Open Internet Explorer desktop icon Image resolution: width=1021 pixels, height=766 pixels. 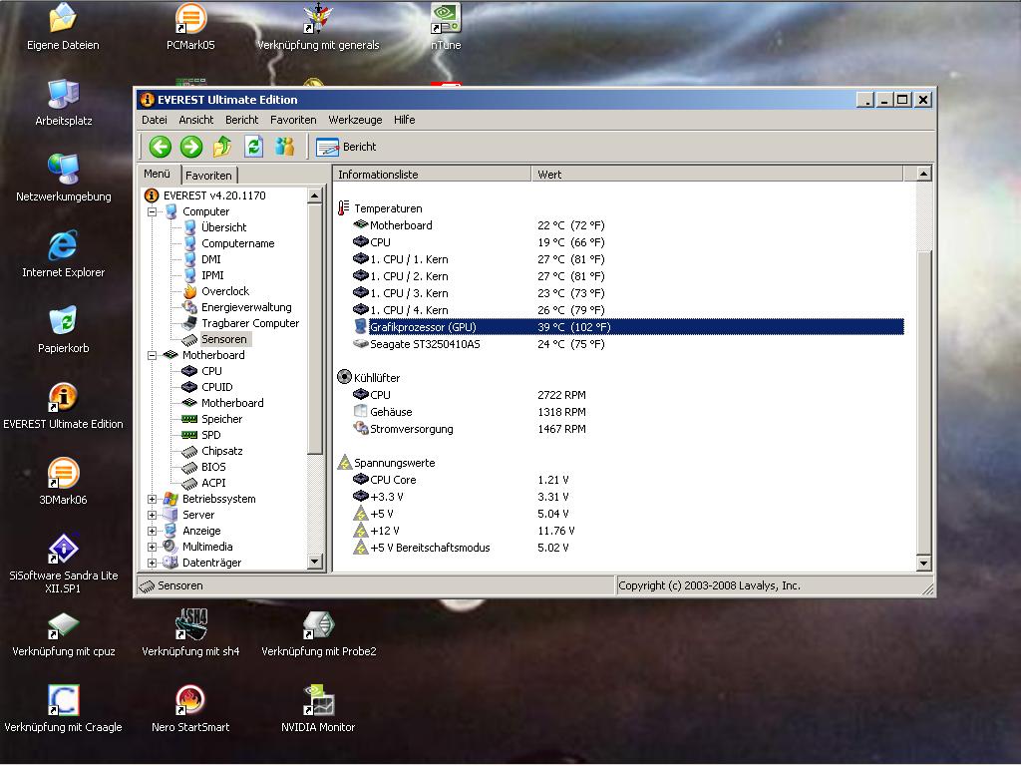click(63, 254)
